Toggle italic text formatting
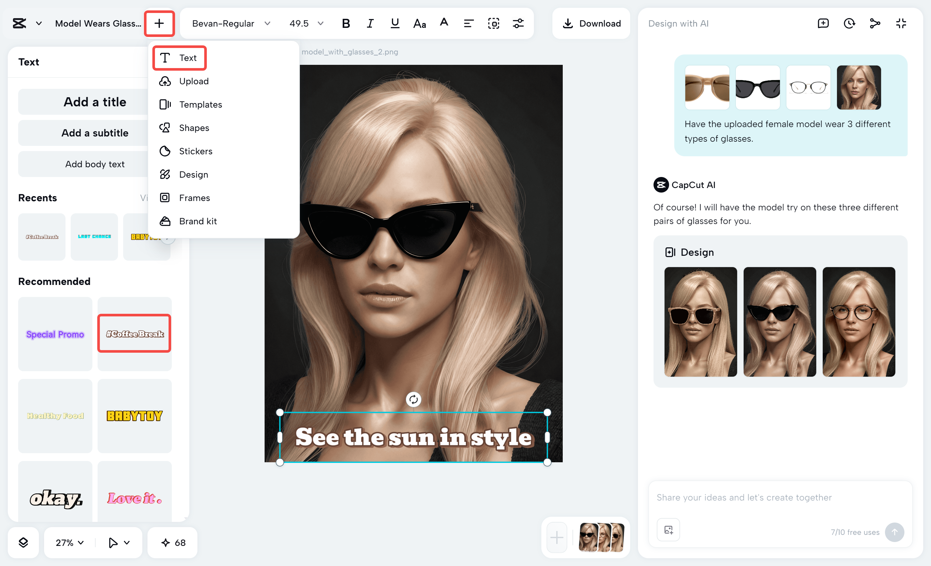Screen dimensions: 931x566 (370, 23)
